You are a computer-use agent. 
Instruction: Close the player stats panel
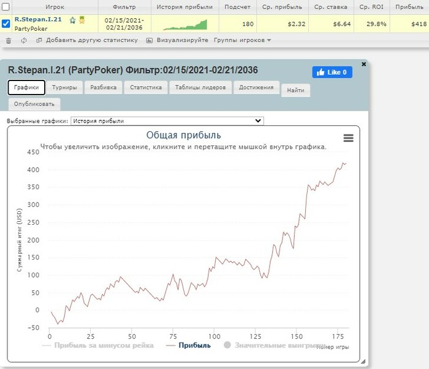pos(363,64)
